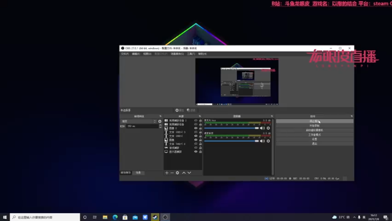Image resolution: width=392 pixels, height=221 pixels.
Task: Hide the 文本 (GDI+) source
Action: pyautogui.click(x=196, y=136)
